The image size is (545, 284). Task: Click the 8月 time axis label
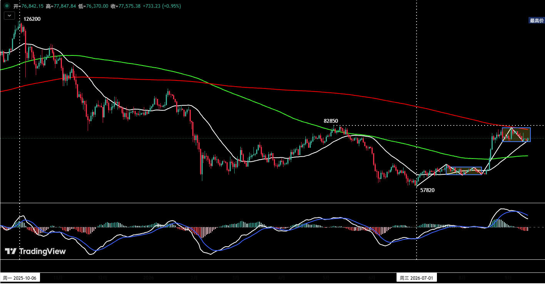point(462,278)
